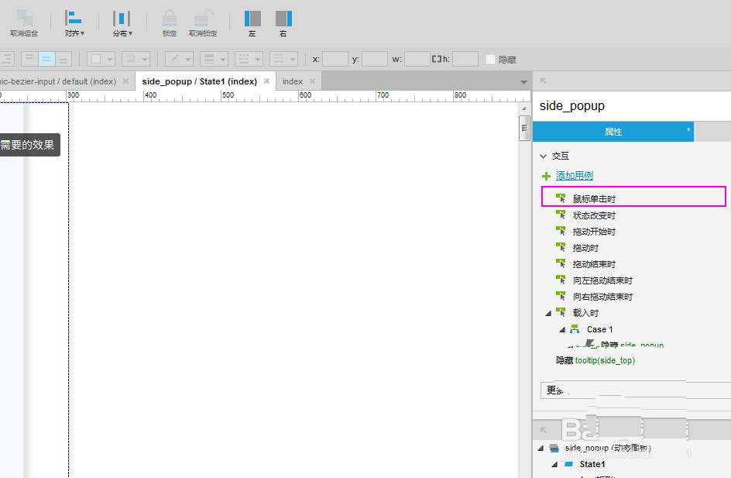The image size is (731, 478).
Task: Click the canvas scrollbar up arrow
Action: [524, 108]
